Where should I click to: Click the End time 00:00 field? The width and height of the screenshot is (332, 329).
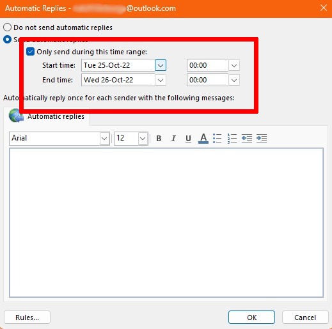208,80
